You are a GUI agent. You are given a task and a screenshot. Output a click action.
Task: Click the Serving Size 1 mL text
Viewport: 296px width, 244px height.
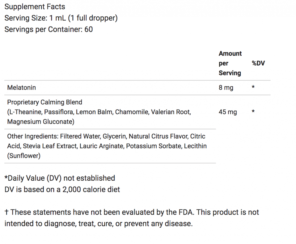pos(61,18)
